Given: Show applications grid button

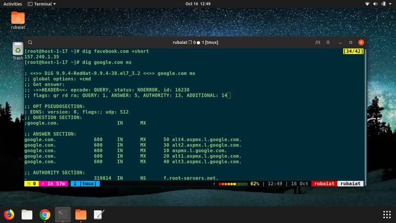Looking at the screenshot, I should point(387,214).
